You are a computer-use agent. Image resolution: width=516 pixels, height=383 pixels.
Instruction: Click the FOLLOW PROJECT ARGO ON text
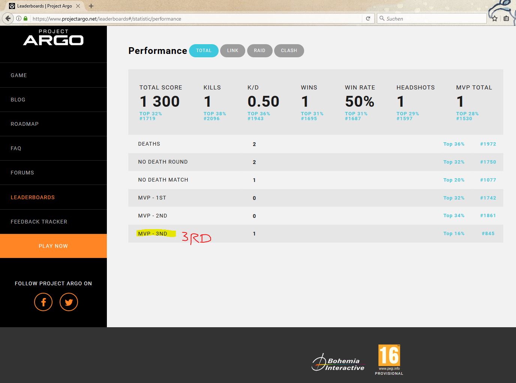coord(53,283)
